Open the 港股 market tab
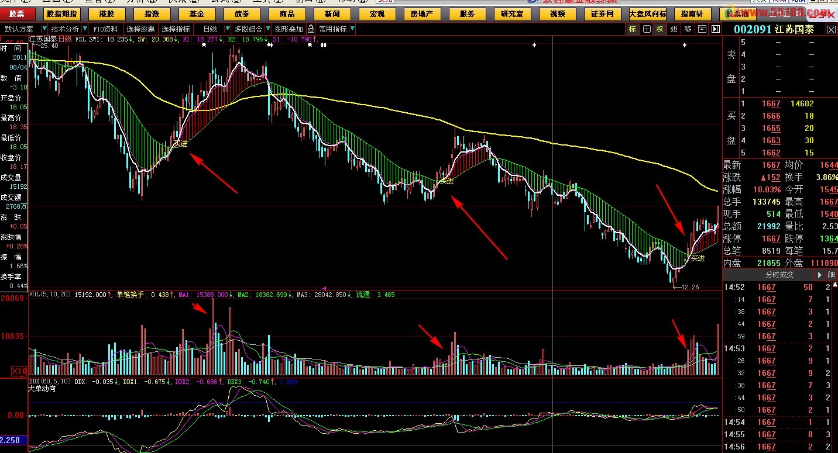The image size is (838, 453). (x=107, y=13)
